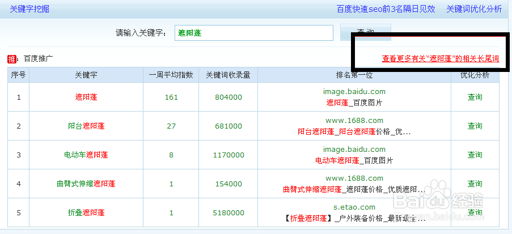512x234 pixels.
Task: Click 查询 in the 曲臂式伸缩遮阳蓬 row
Action: point(475,184)
